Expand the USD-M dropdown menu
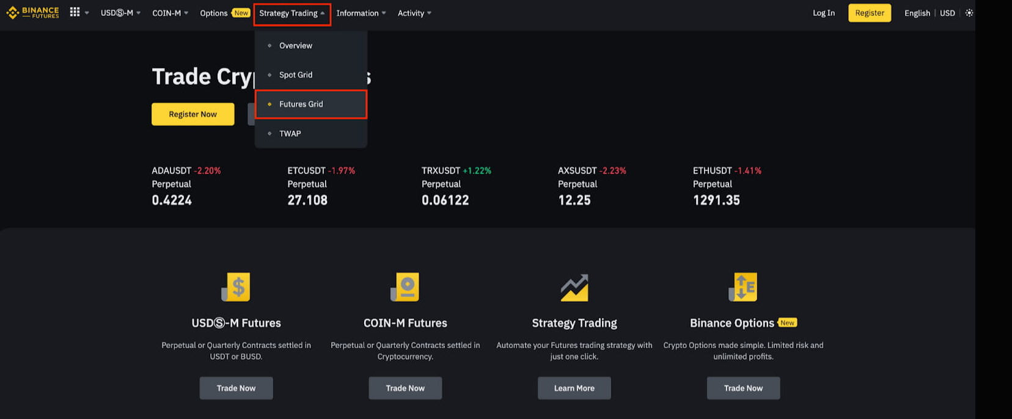1012x419 pixels. [x=120, y=13]
